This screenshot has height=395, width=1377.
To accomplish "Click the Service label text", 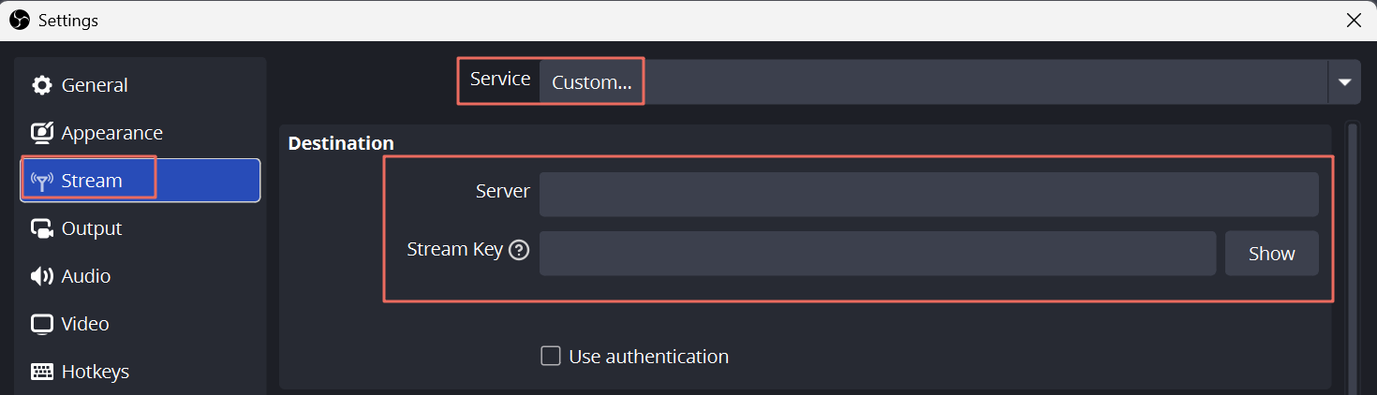I will point(500,79).
